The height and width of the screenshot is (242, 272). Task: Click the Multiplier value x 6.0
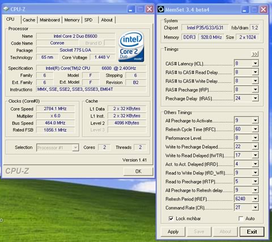pos(55,116)
